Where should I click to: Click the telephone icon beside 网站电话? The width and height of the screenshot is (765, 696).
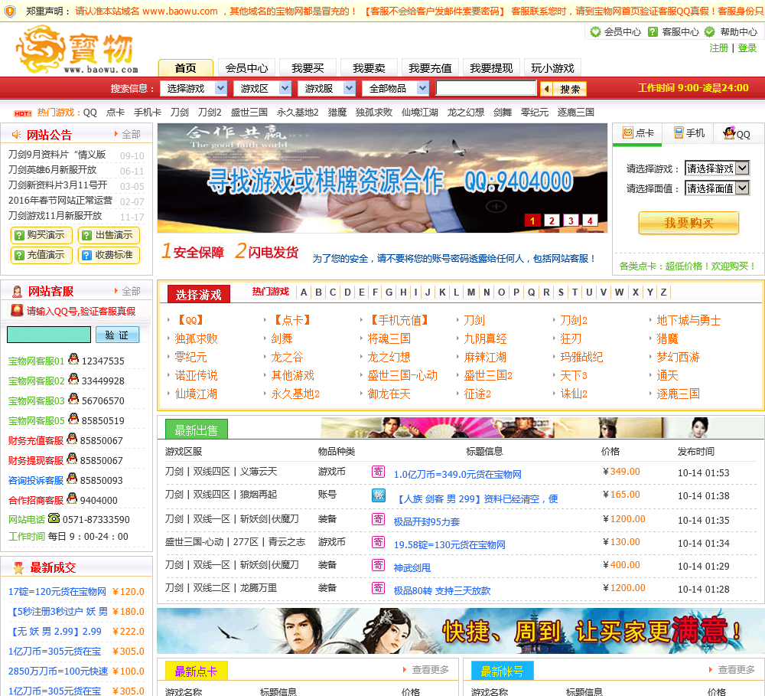tap(54, 518)
